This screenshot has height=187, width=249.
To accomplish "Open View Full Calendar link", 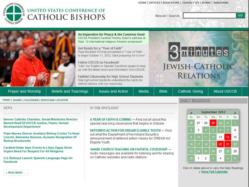I will tap(215, 172).
